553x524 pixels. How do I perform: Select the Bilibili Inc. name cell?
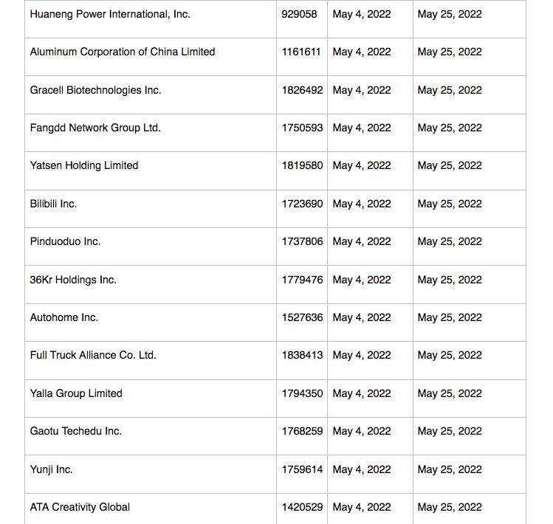[53, 204]
